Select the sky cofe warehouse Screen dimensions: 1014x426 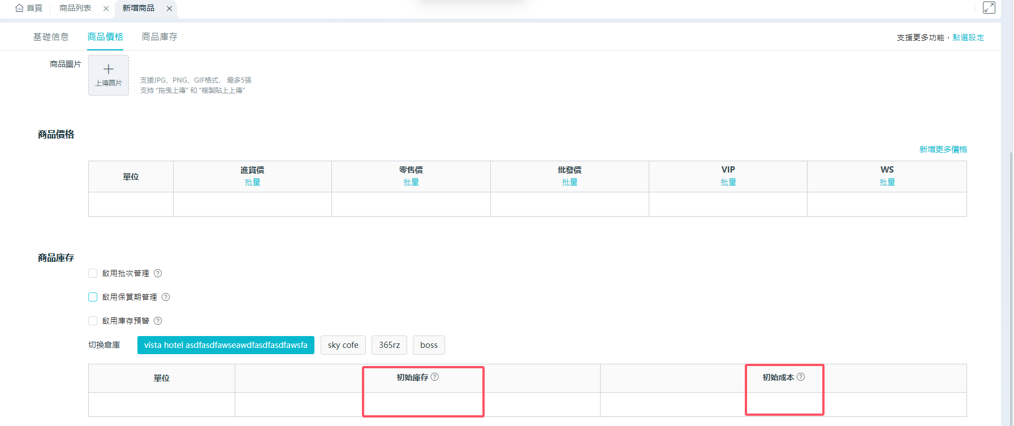tap(343, 345)
